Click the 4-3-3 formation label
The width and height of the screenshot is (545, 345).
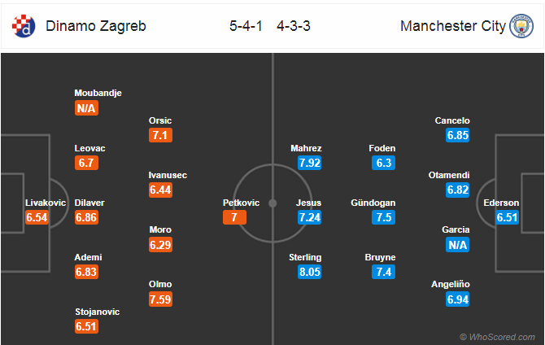294,26
